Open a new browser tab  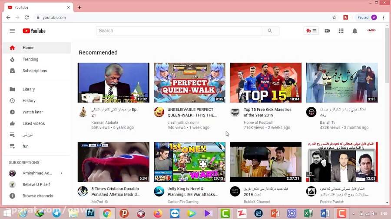coord(80,7)
